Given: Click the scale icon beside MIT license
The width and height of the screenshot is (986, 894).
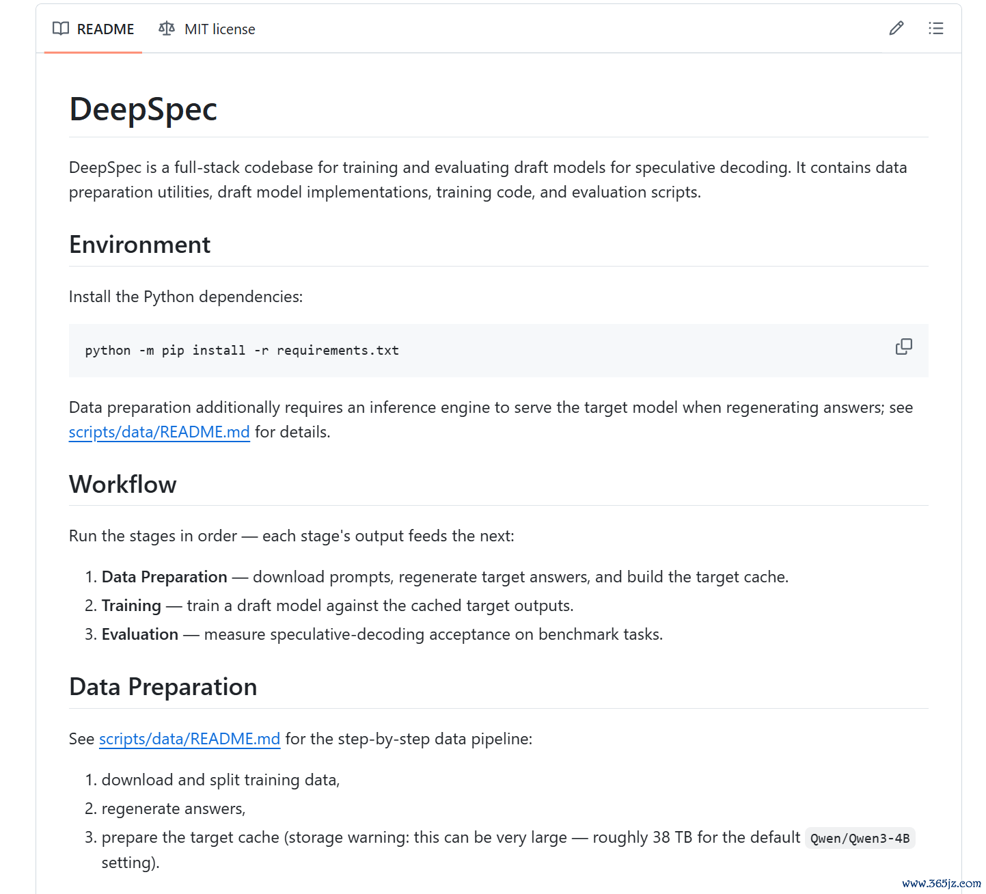Looking at the screenshot, I should (167, 29).
